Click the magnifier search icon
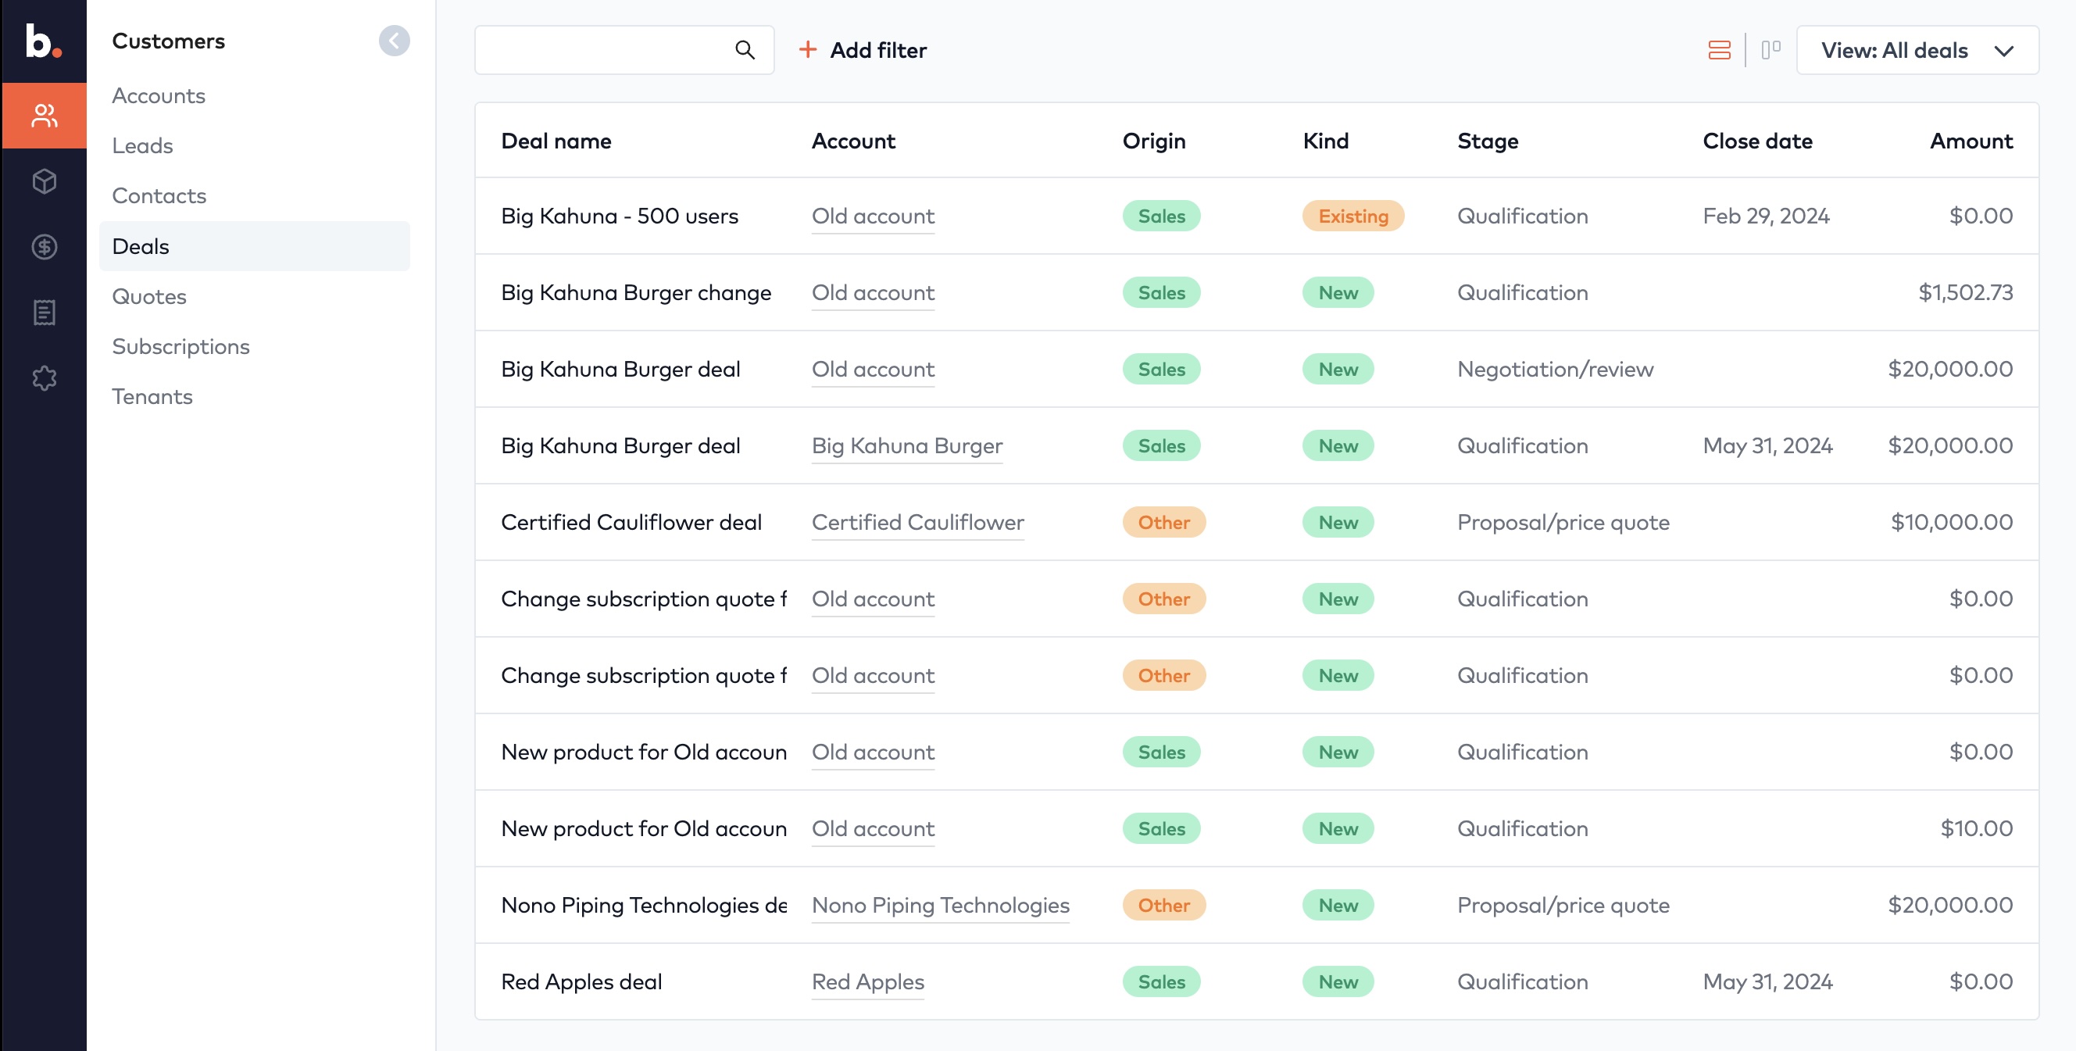Viewport: 2076px width, 1051px height. (745, 50)
